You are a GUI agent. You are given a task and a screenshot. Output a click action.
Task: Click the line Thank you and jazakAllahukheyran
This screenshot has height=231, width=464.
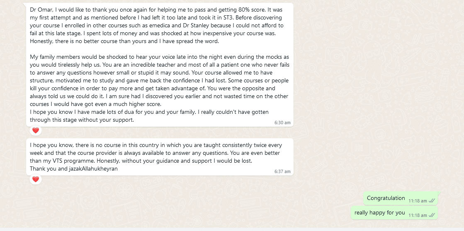coord(74,168)
